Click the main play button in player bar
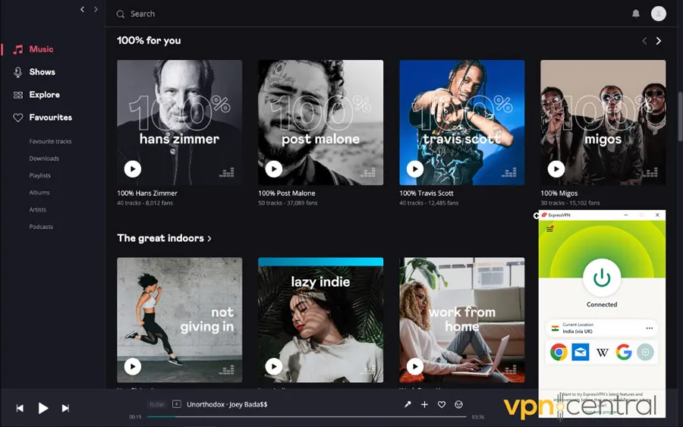Viewport: 683px width, 427px height. [x=42, y=408]
